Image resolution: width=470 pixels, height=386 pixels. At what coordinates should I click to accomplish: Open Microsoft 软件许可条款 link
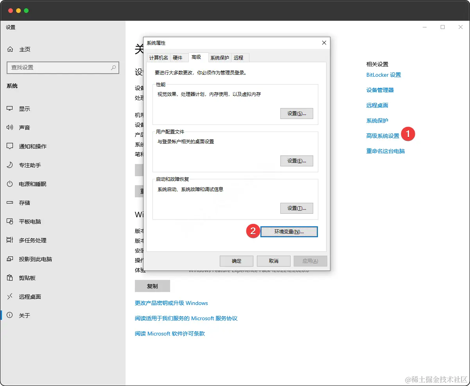[x=170, y=334]
